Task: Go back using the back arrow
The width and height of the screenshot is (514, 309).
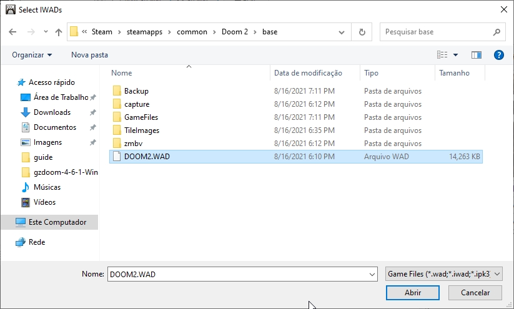Action: click(12, 32)
